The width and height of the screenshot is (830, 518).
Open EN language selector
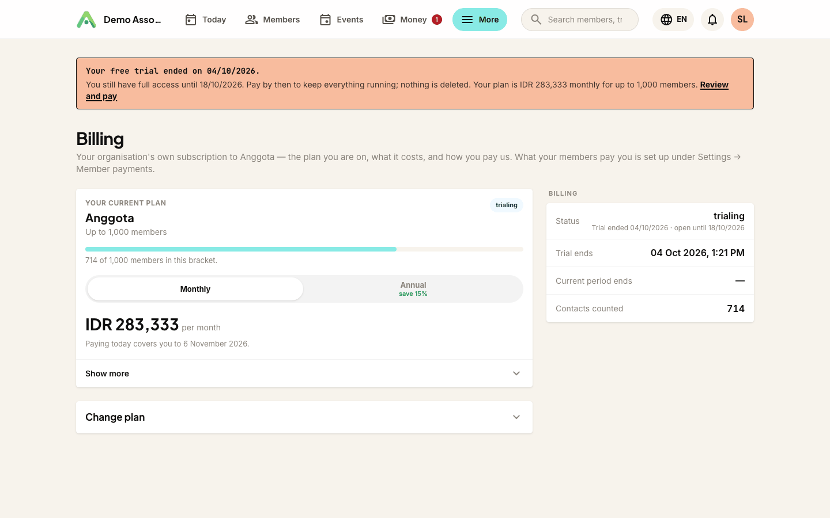pos(673,20)
